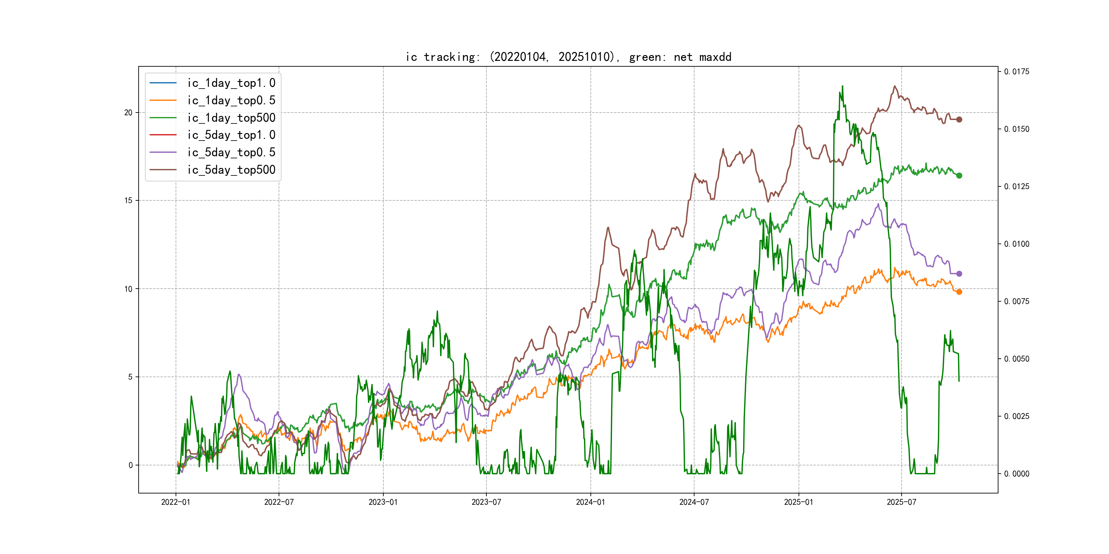Click the 0.0175 right axis tick label
The width and height of the screenshot is (1109, 554).
[1017, 71]
